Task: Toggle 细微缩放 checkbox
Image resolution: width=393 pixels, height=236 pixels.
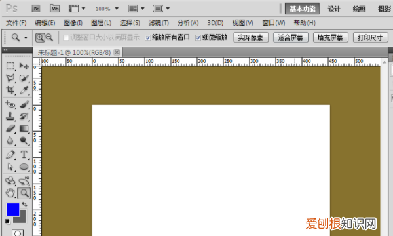Action: 198,38
